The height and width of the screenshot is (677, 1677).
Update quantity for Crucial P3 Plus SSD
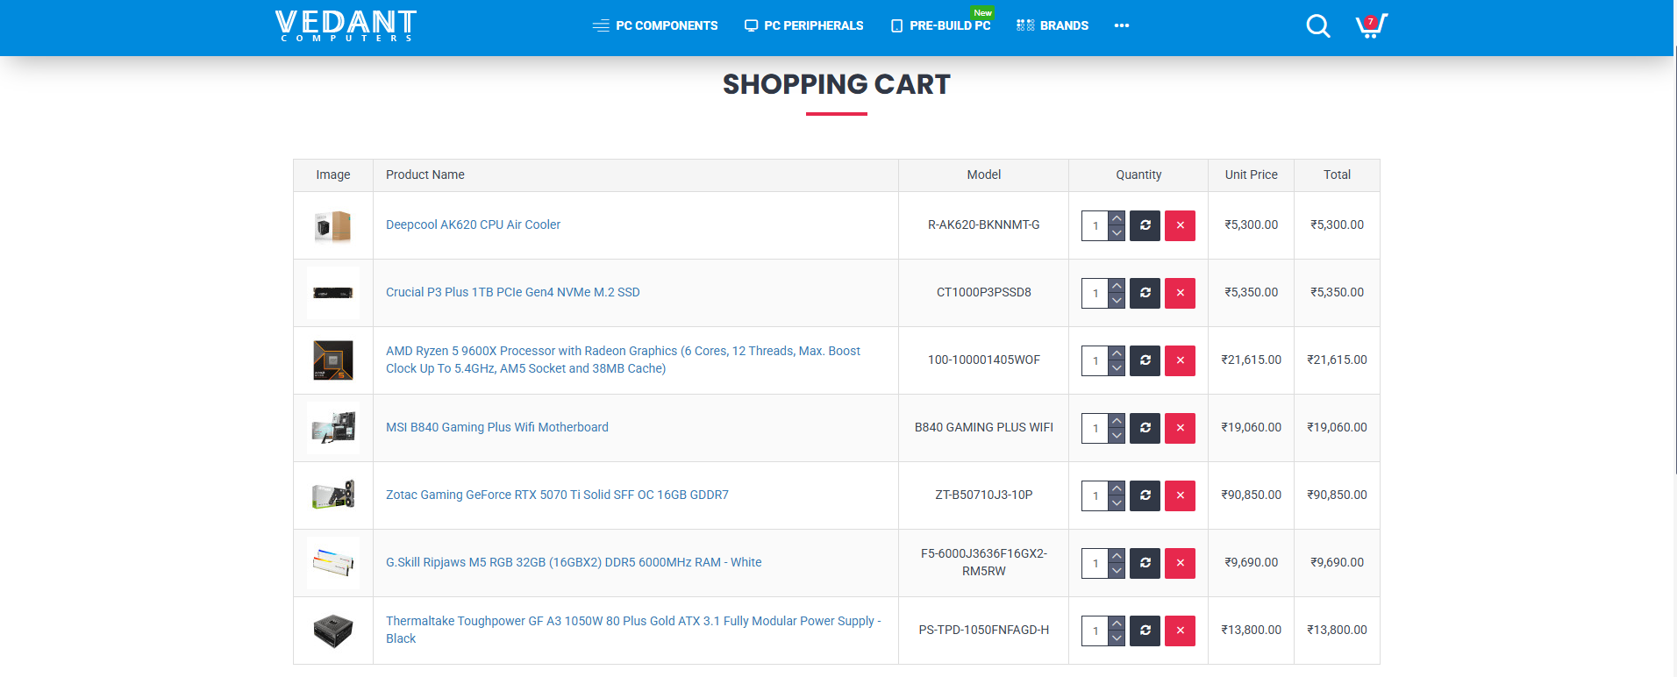tap(1145, 293)
